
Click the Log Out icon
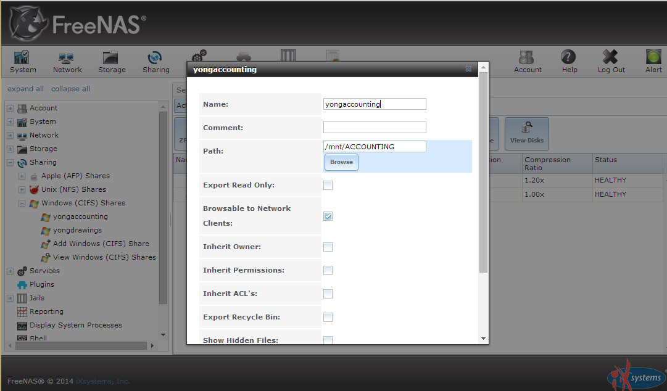611,62
